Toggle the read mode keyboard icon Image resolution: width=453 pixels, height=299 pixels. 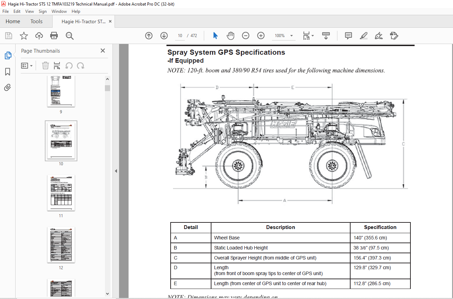tap(326, 36)
